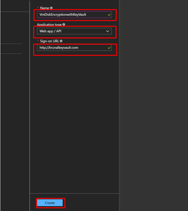Click the Sign-on URL info icon

pos(61,41)
